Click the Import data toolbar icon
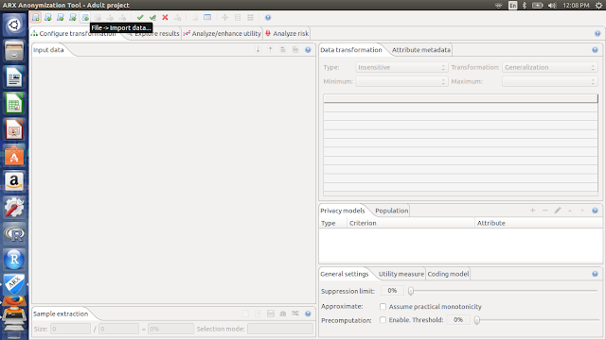Image resolution: width=606 pixels, height=340 pixels. coord(85,17)
